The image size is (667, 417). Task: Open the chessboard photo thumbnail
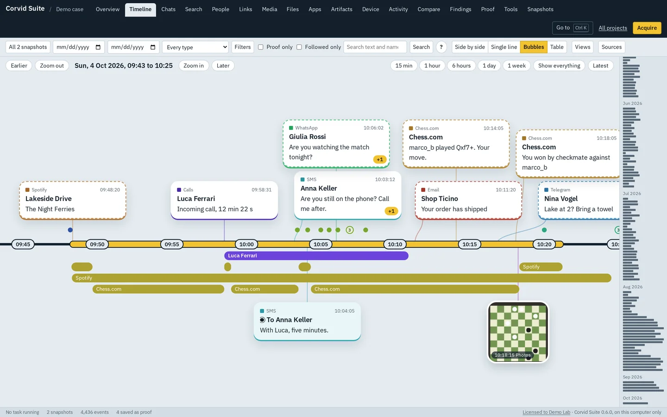coord(518,332)
